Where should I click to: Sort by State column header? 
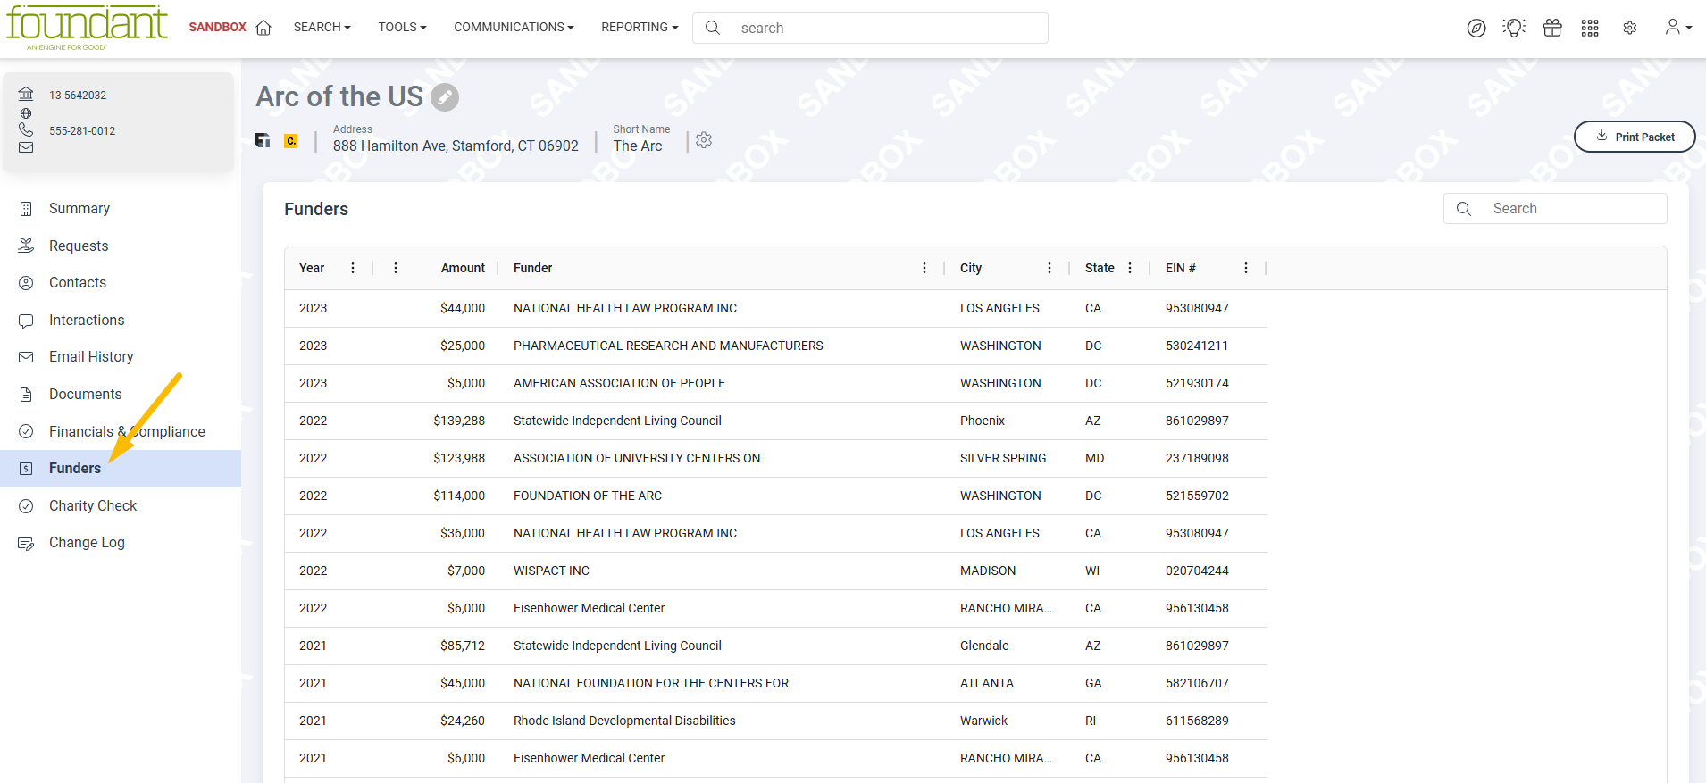click(x=1100, y=268)
